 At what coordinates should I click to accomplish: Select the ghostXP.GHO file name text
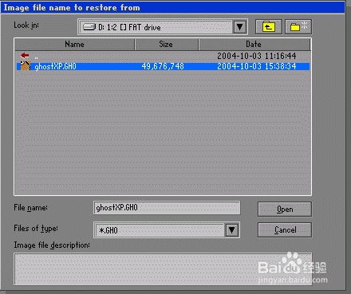(55, 66)
